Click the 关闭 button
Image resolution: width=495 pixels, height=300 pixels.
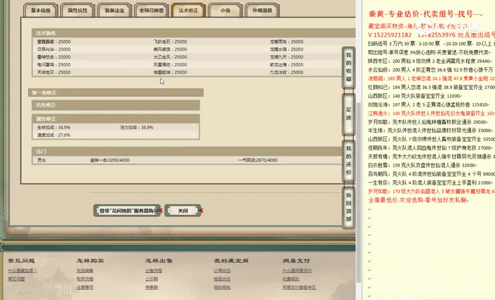pos(183,211)
